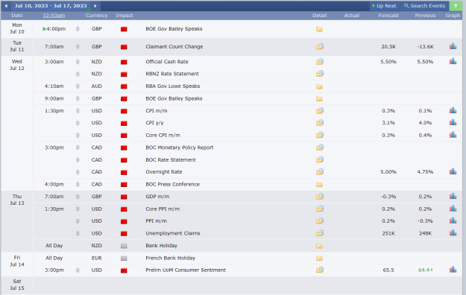Click the Unemployment Claims forecast 251K
Screen dimensions: 466x295
388,233
